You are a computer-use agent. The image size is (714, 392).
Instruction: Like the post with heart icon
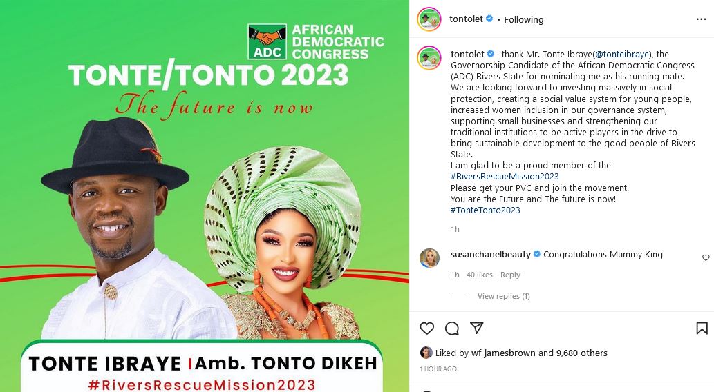(x=427, y=329)
